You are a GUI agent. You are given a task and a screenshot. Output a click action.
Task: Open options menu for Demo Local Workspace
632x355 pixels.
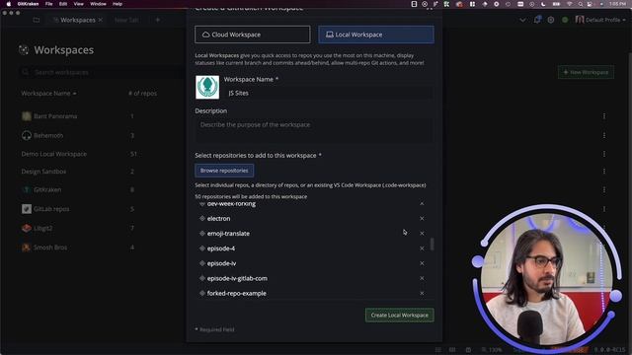click(604, 154)
